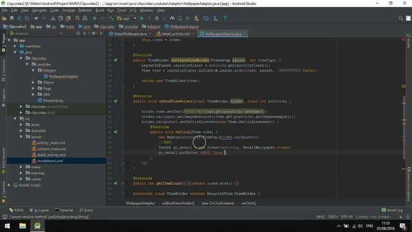Open the Android Profiler gauge icon
The image size is (412, 232).
pos(173,19)
